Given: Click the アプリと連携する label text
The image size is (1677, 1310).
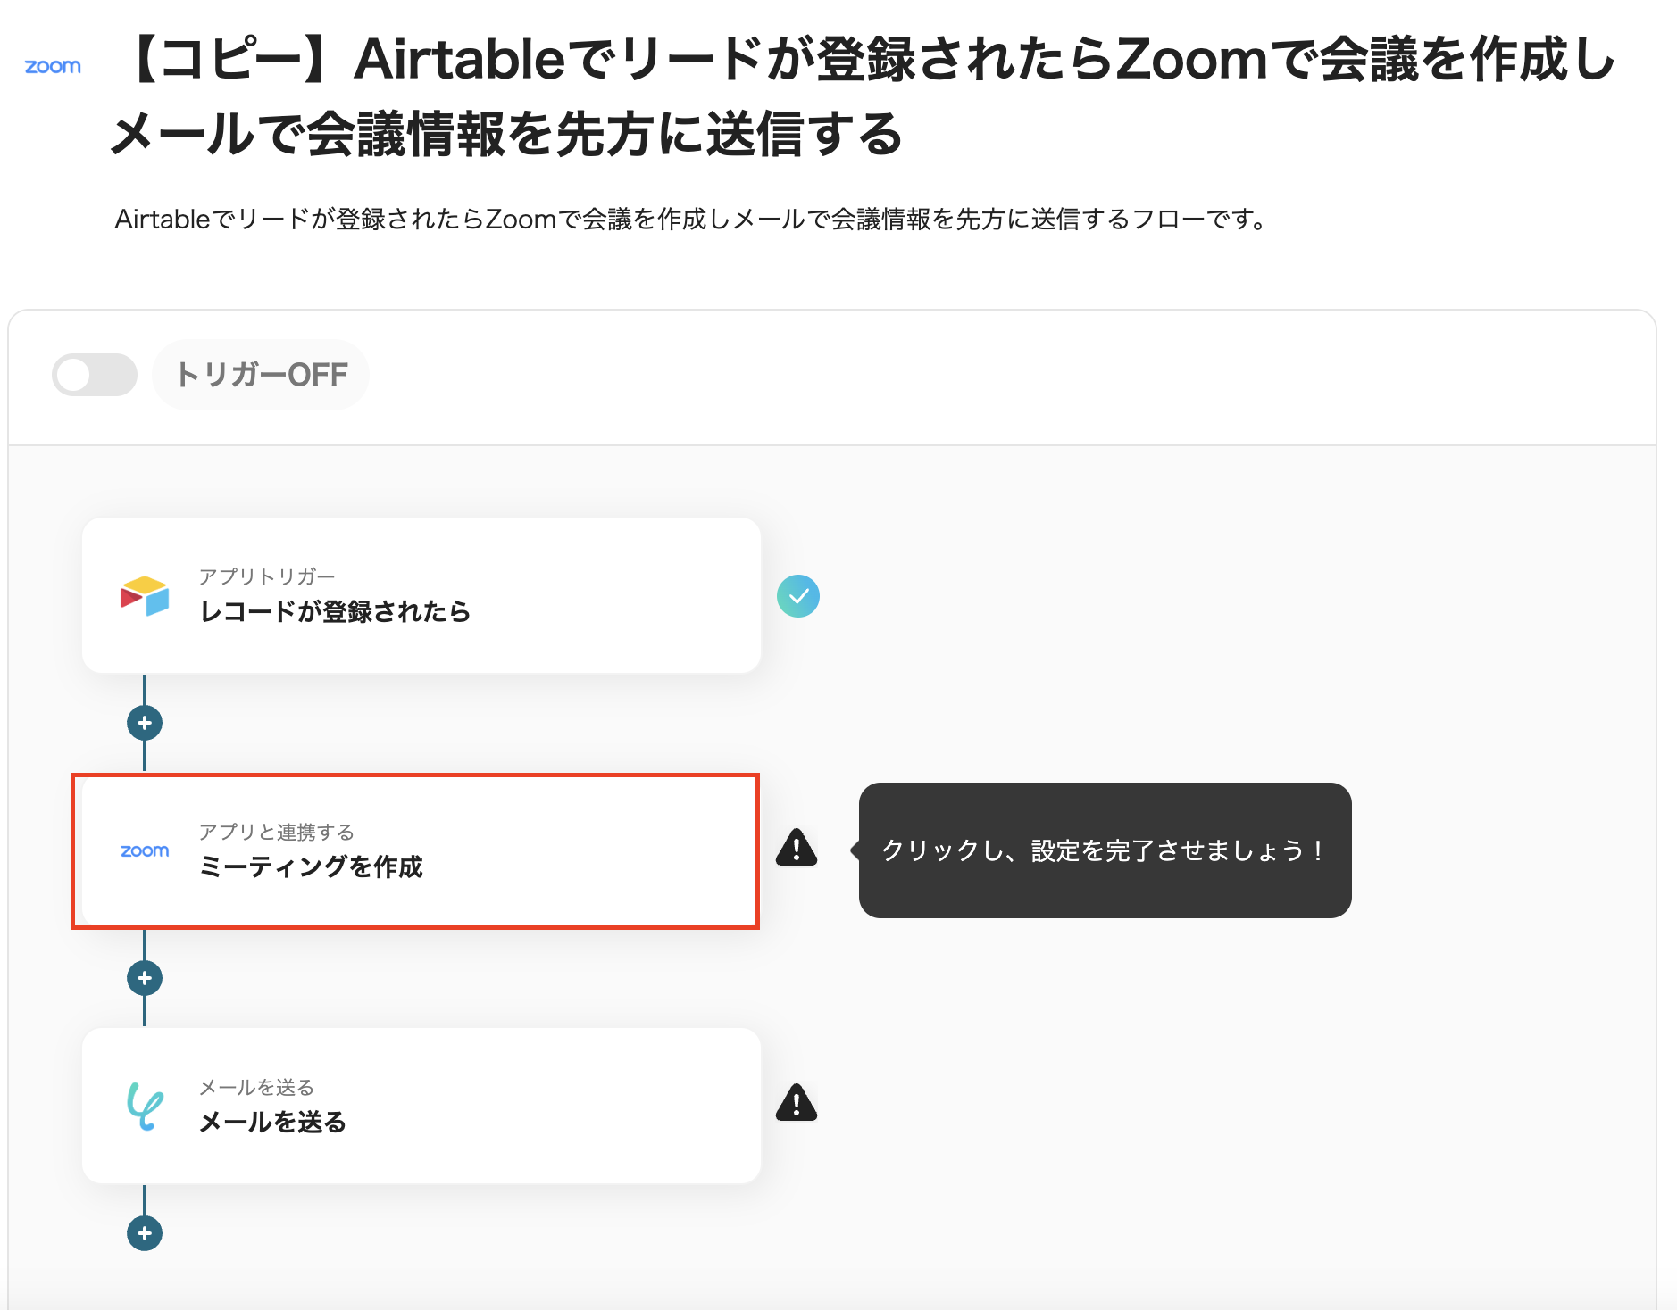Looking at the screenshot, I should click(x=276, y=832).
